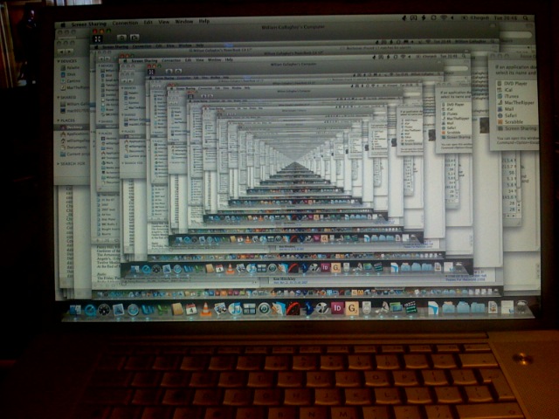The image size is (559, 419).
Task: Open Scrabble 'G' tile in largest dock
Action: pos(351,308)
